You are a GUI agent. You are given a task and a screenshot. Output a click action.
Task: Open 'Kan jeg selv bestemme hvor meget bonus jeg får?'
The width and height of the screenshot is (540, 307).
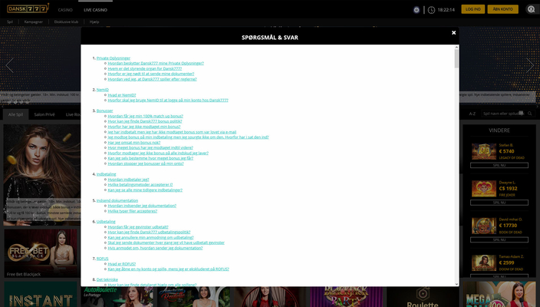(x=150, y=158)
